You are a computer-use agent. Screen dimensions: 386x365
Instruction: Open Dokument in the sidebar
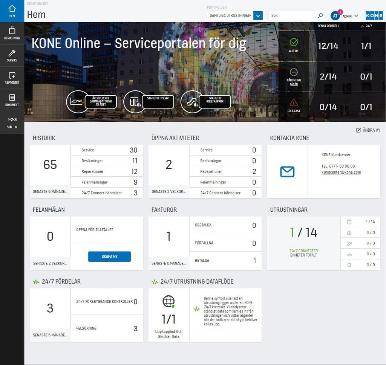click(x=12, y=100)
